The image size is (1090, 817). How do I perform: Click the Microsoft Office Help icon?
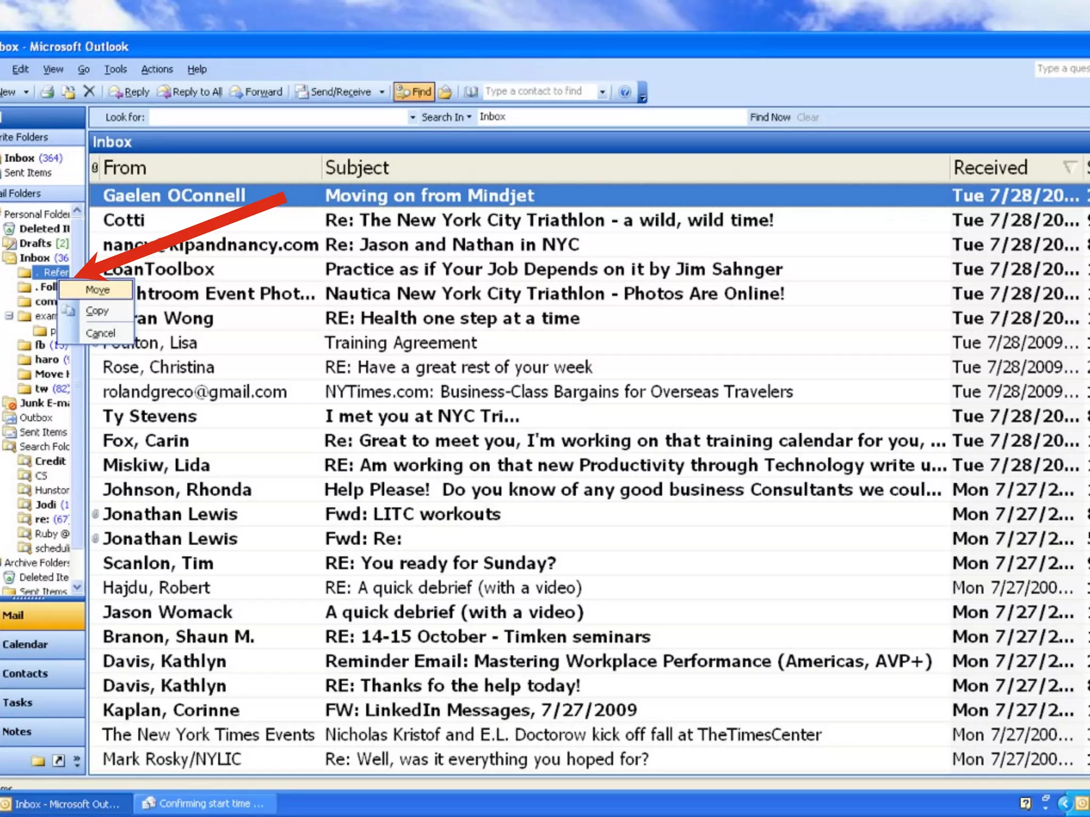pos(625,92)
